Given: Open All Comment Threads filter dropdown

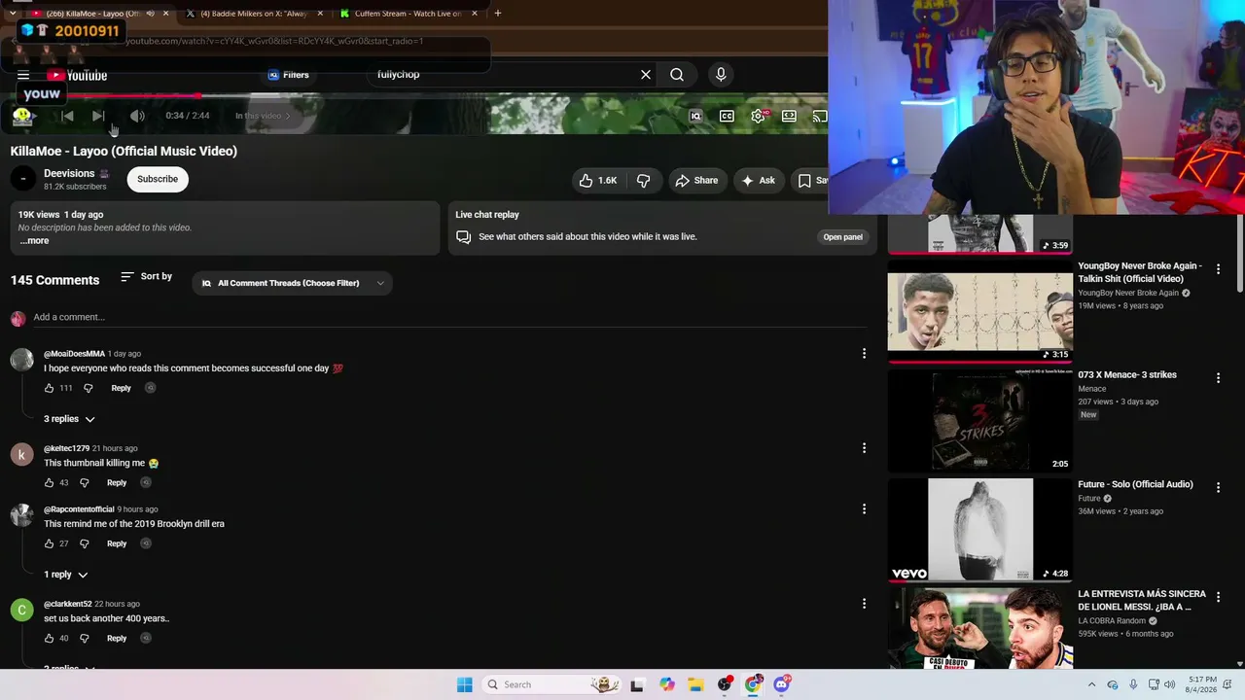Looking at the screenshot, I should pos(293,283).
